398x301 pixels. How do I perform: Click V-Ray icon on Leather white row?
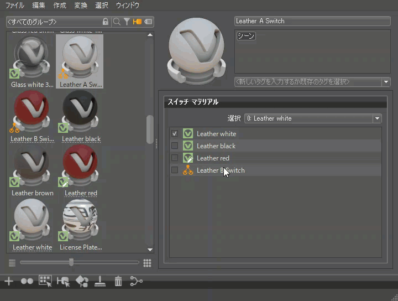pyautogui.click(x=188, y=133)
